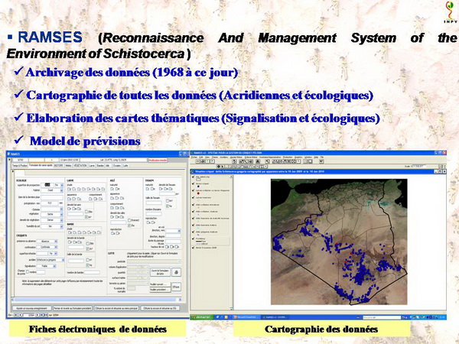Open the Window menu in map window
This screenshot has height=344, width=459.
[308, 157]
